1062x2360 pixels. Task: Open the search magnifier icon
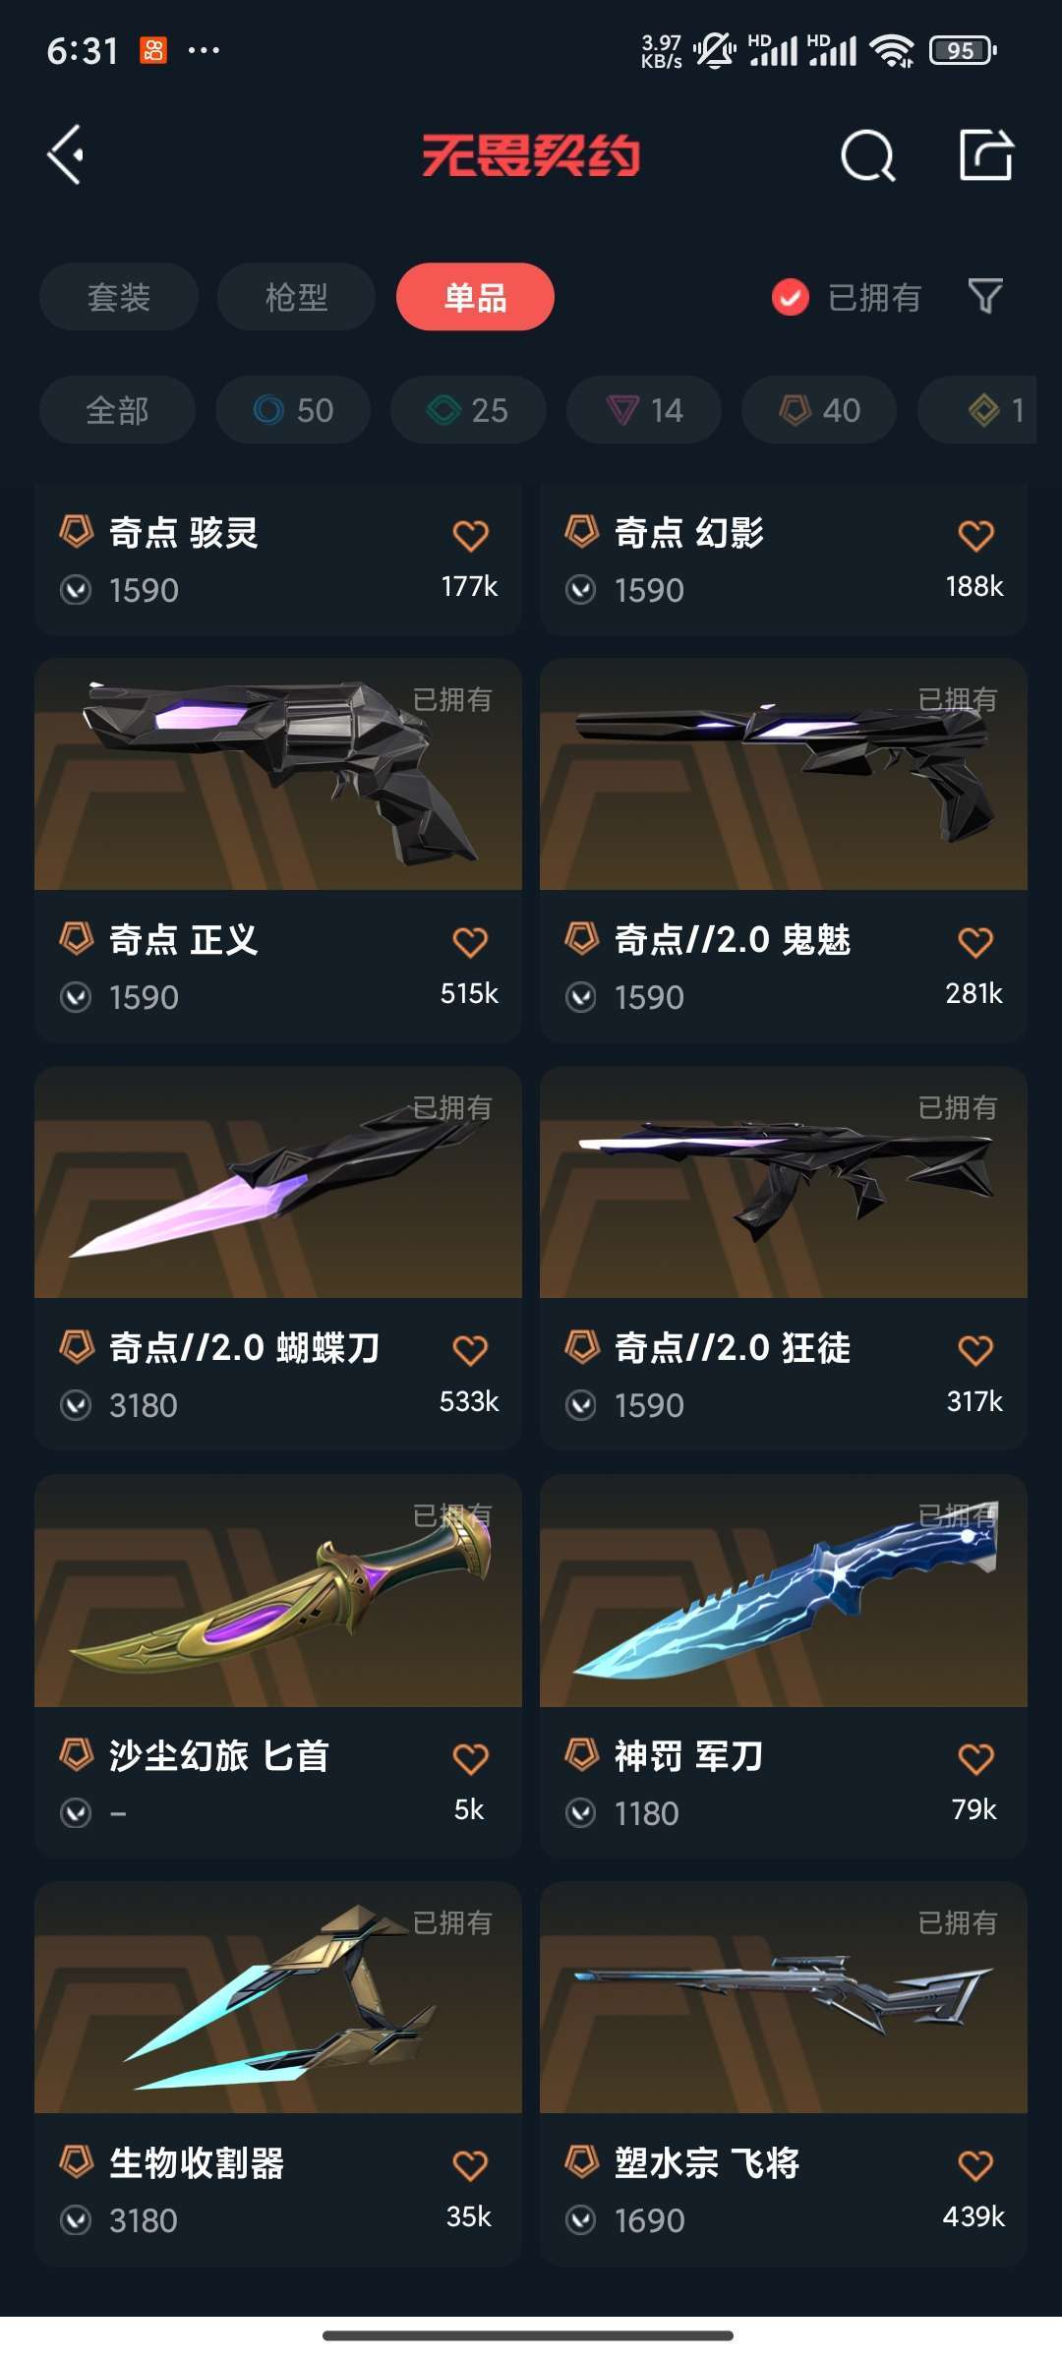click(867, 155)
